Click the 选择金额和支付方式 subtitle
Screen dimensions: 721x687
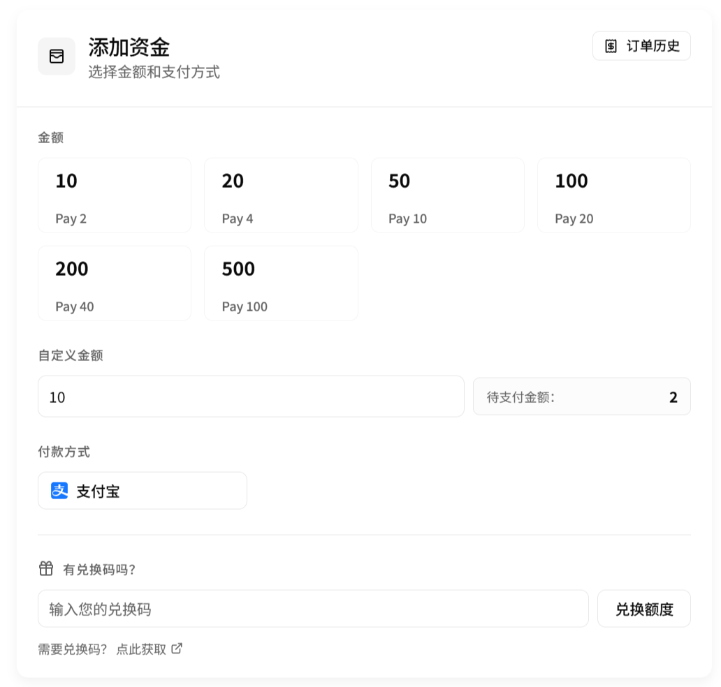(154, 72)
